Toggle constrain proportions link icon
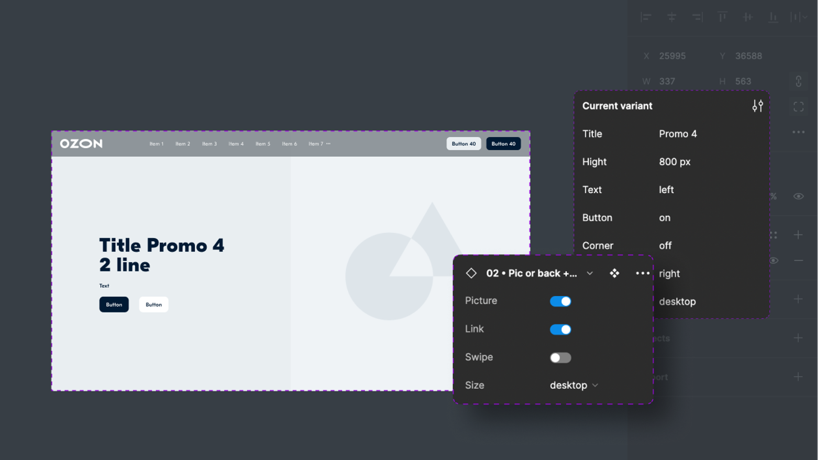Viewport: 818px width, 460px height. 798,81
